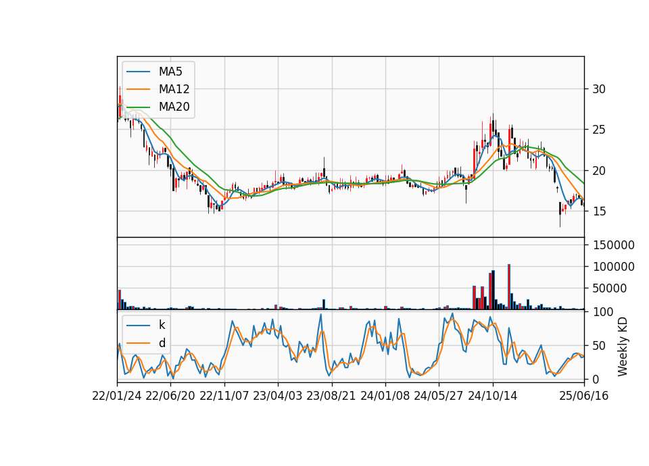
Task: Click the 24/10/14 date label
Action: tap(493, 396)
